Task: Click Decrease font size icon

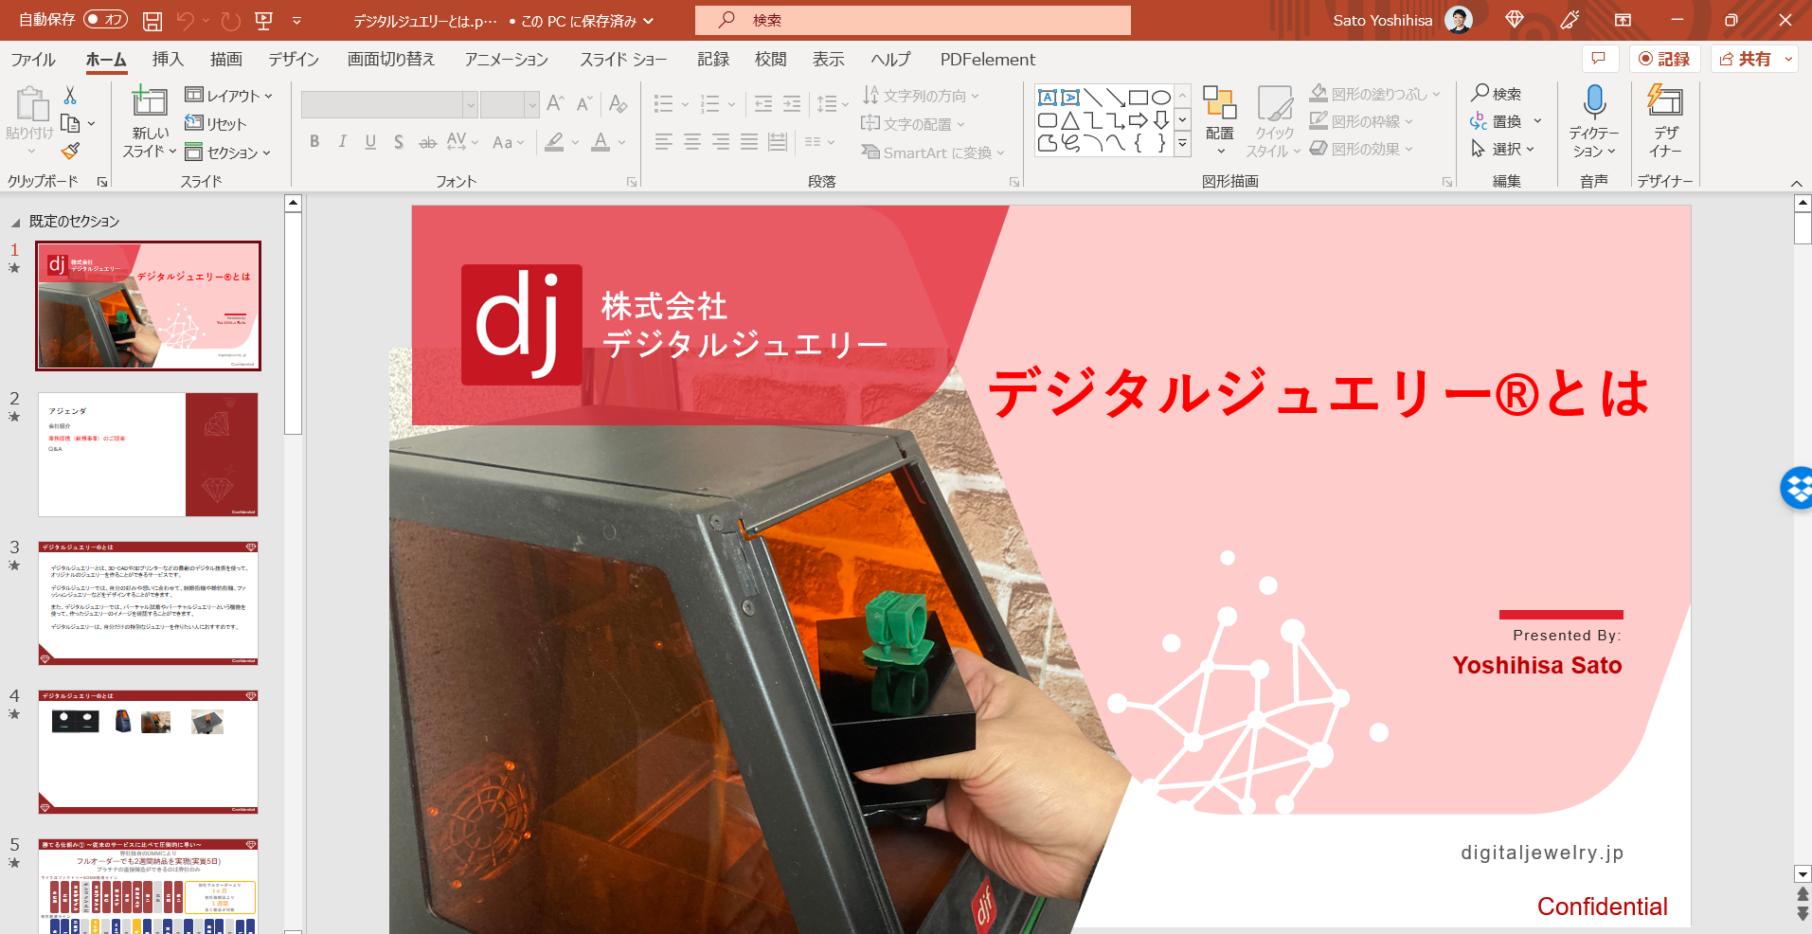Action: pyautogui.click(x=584, y=103)
